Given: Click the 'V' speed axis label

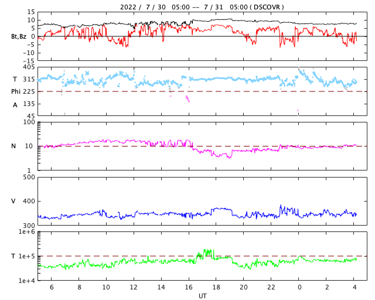Looking at the screenshot, I should click(x=13, y=201).
